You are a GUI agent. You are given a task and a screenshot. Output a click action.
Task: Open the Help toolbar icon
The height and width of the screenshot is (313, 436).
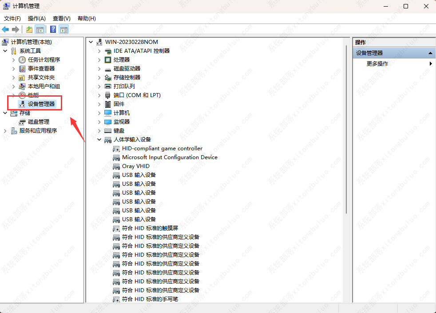pos(53,29)
